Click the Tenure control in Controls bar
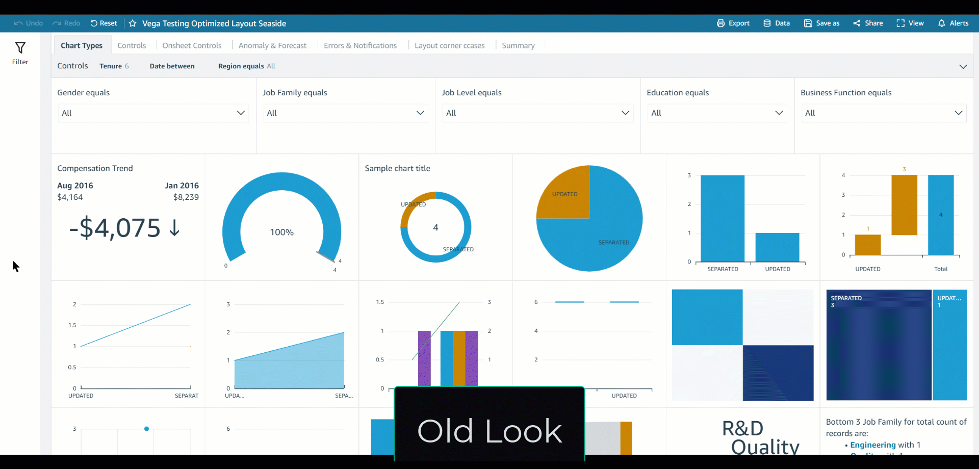The width and height of the screenshot is (979, 469). click(x=114, y=66)
